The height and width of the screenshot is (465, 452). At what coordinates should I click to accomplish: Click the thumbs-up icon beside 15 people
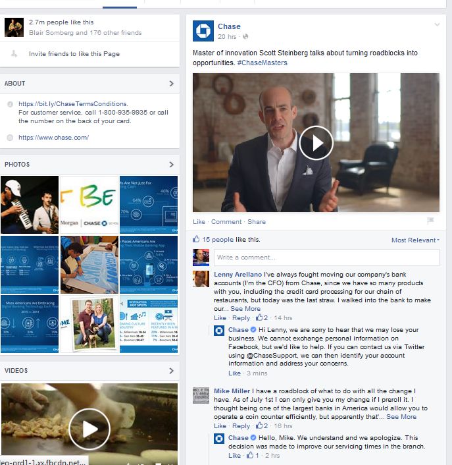tap(197, 240)
